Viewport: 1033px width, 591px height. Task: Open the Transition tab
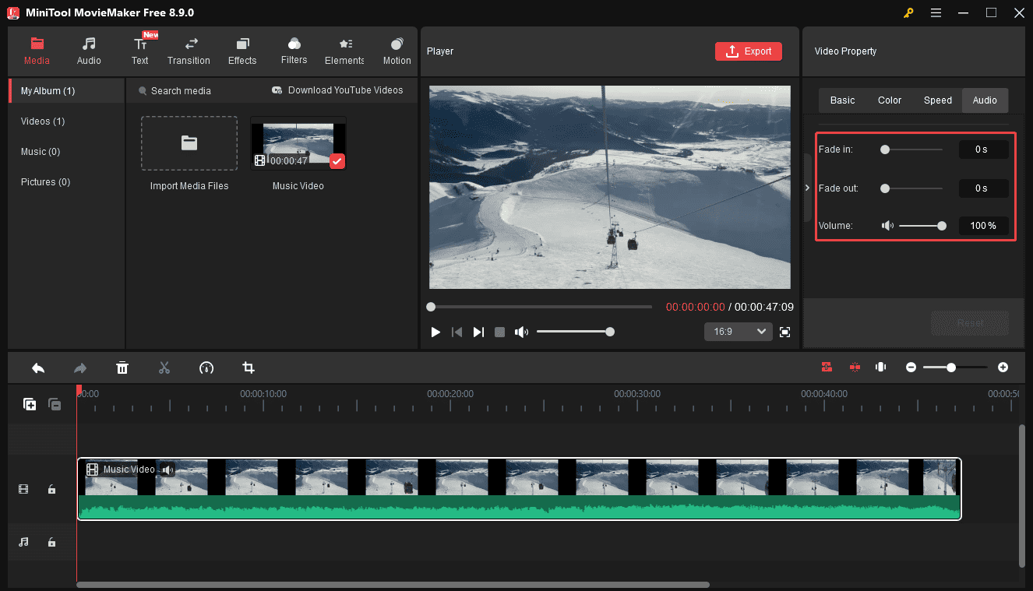pos(189,51)
